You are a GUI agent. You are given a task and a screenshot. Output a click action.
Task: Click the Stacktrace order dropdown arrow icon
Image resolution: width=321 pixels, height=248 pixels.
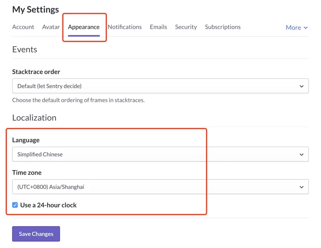pyautogui.click(x=302, y=86)
